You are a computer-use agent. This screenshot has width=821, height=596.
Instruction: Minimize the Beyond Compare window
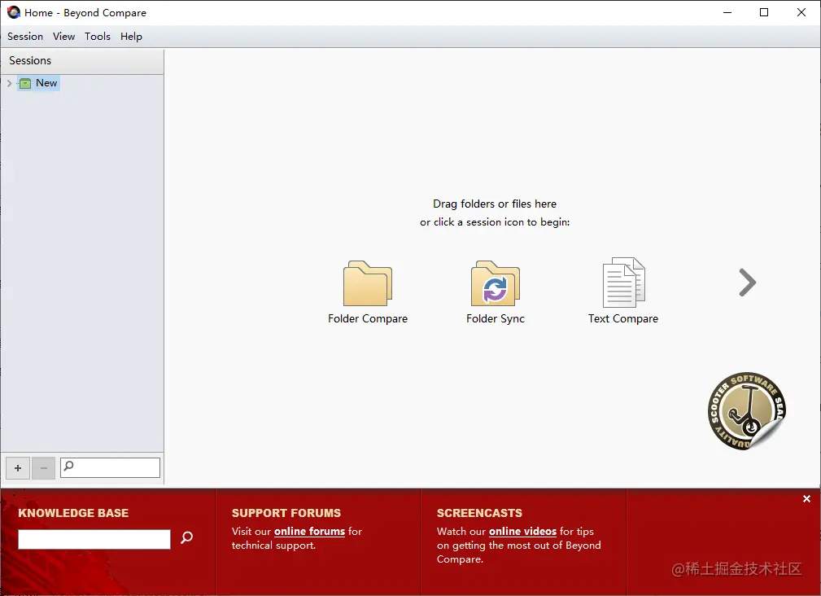pos(727,12)
